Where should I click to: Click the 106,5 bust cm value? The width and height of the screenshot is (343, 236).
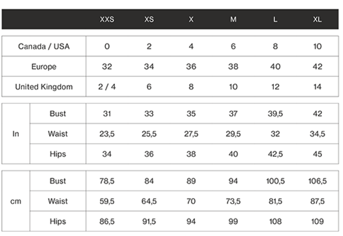tap(317, 181)
